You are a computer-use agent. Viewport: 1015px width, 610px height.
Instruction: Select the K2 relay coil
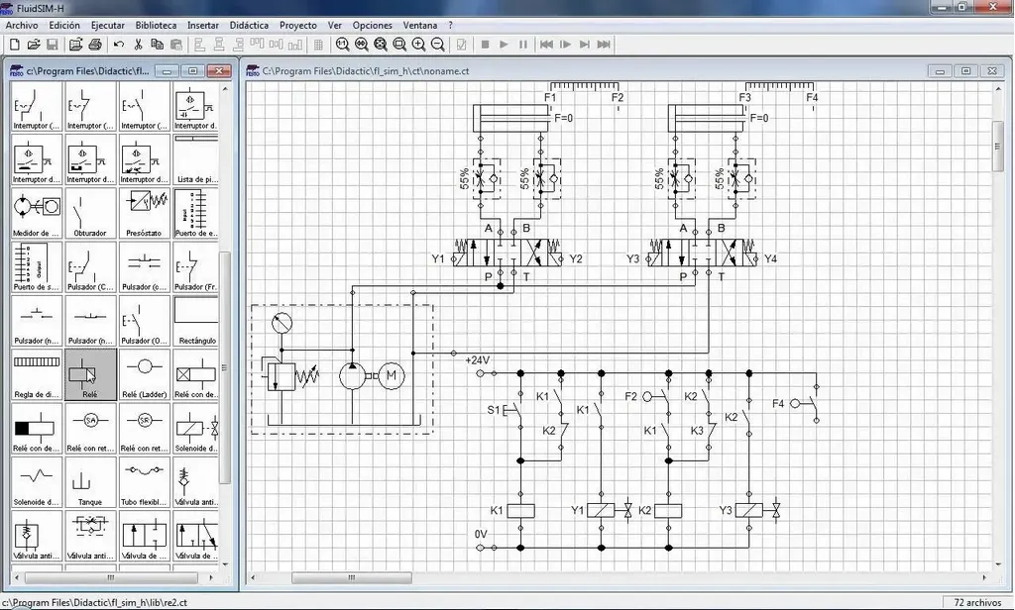669,510
